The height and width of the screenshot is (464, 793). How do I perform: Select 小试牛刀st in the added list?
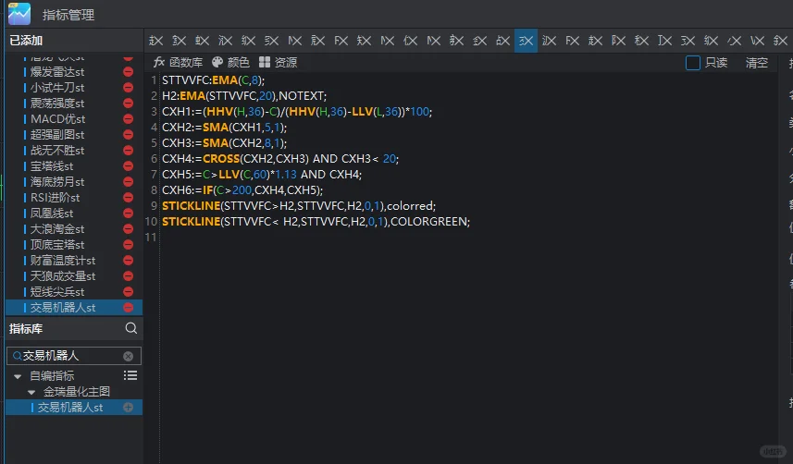57,88
